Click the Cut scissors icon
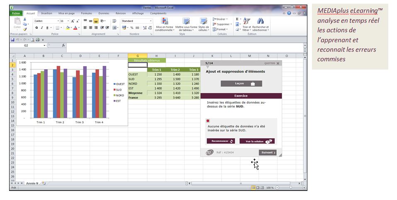 click(25, 19)
